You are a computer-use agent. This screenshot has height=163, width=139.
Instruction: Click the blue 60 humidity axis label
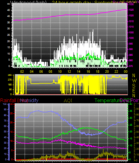5,126
